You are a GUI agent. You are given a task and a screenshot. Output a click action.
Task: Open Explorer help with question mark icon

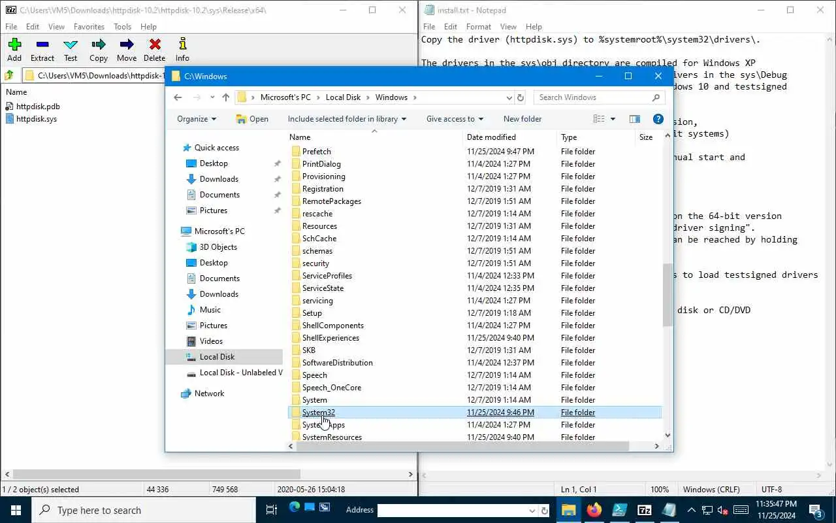(658, 119)
